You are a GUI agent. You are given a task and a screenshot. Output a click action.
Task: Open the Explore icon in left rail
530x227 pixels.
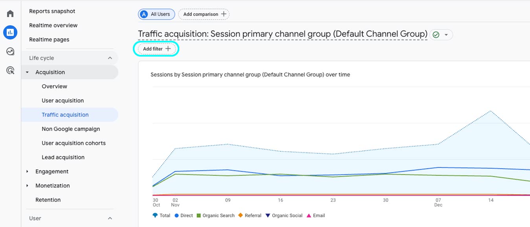click(x=10, y=51)
